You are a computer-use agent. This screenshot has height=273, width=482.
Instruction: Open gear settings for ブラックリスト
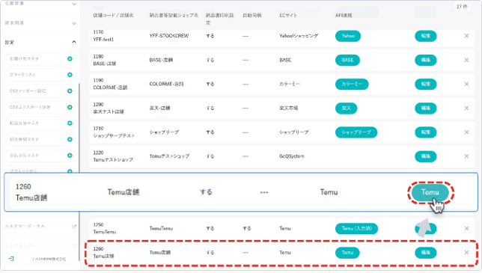coord(70,75)
